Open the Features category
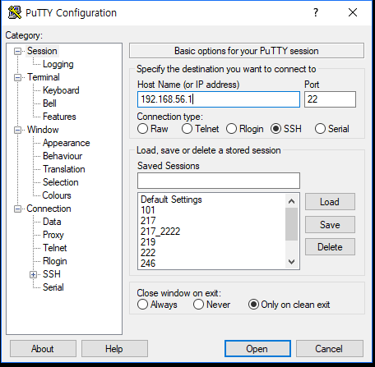Screen dimensions: 375x367 point(59,117)
